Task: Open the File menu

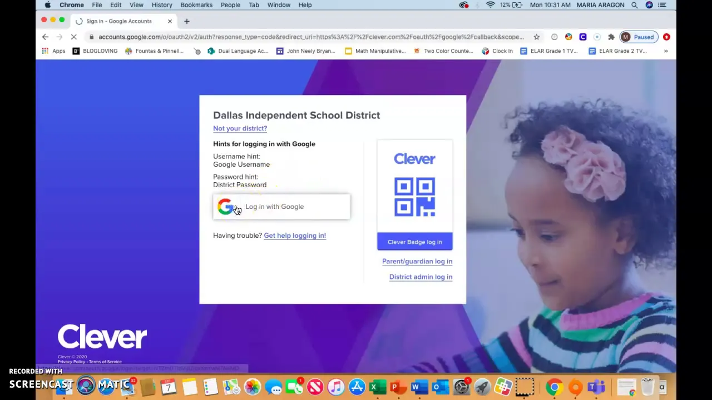Action: (x=97, y=5)
